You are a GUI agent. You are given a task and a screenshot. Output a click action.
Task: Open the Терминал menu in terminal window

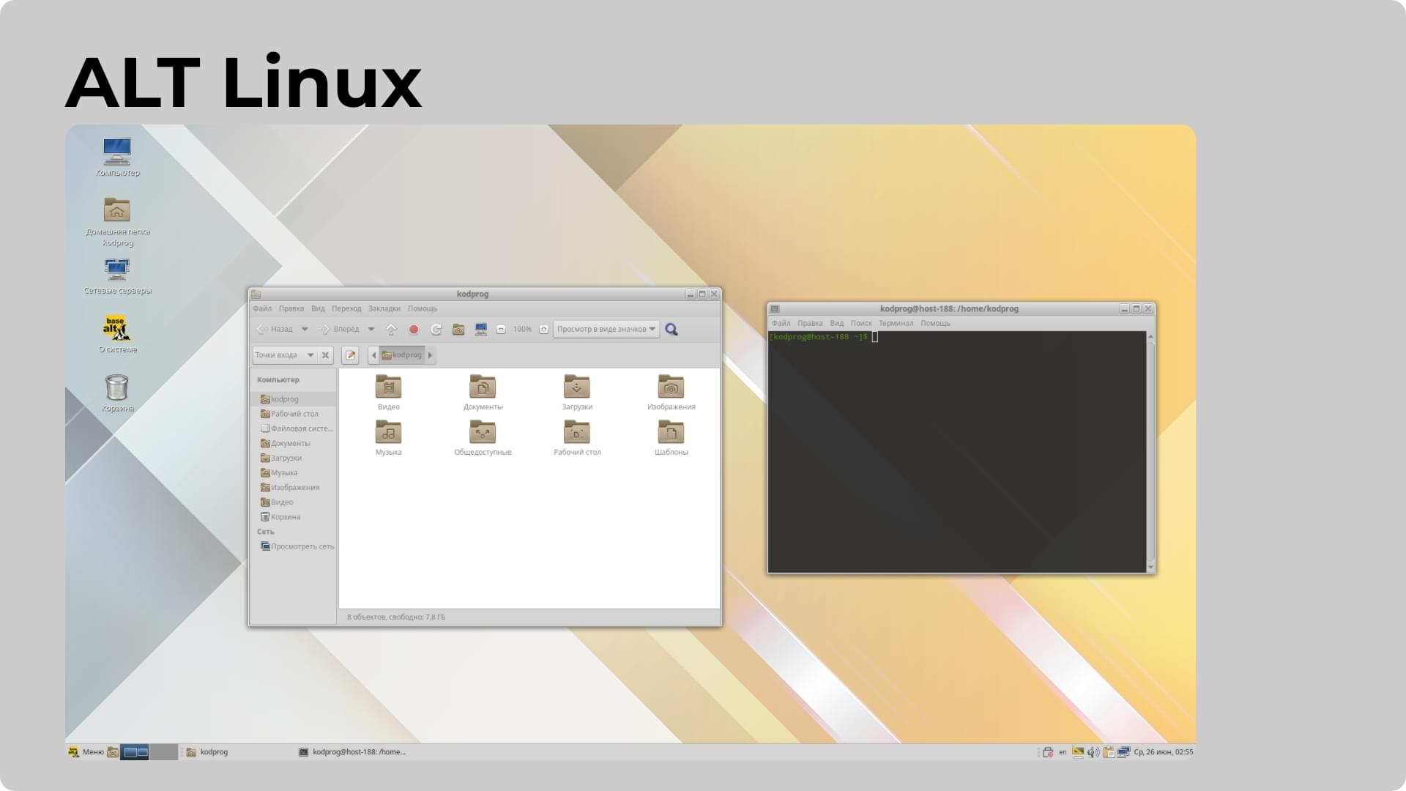[x=896, y=323]
